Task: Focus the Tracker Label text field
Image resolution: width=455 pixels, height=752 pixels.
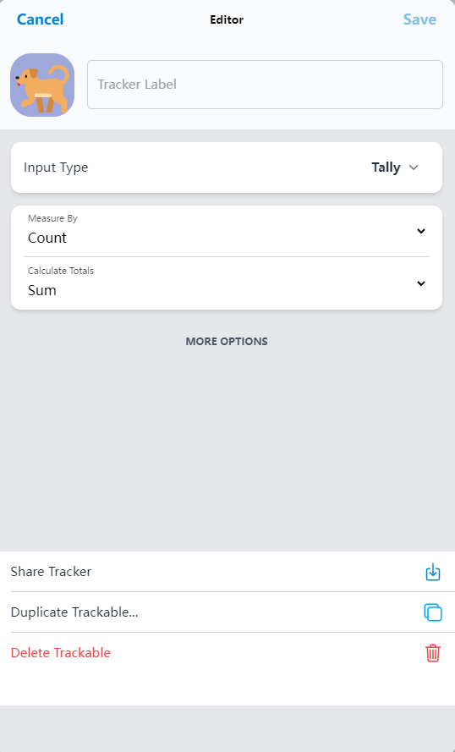Action: click(265, 85)
